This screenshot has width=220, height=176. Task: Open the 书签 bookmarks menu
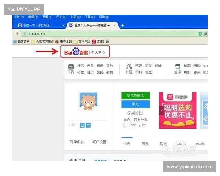pyautogui.click(x=74, y=17)
